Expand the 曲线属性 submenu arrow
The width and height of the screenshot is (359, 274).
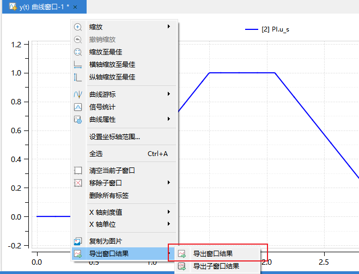point(169,119)
